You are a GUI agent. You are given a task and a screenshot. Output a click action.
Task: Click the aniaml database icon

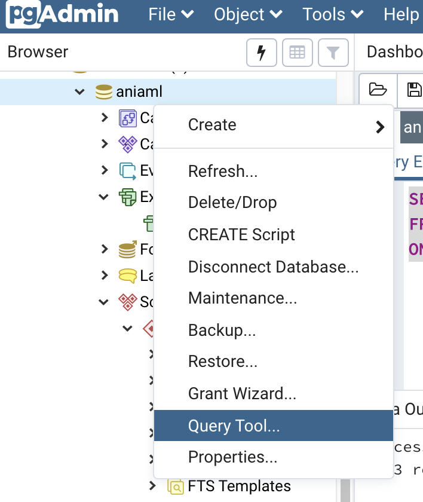[x=104, y=92]
